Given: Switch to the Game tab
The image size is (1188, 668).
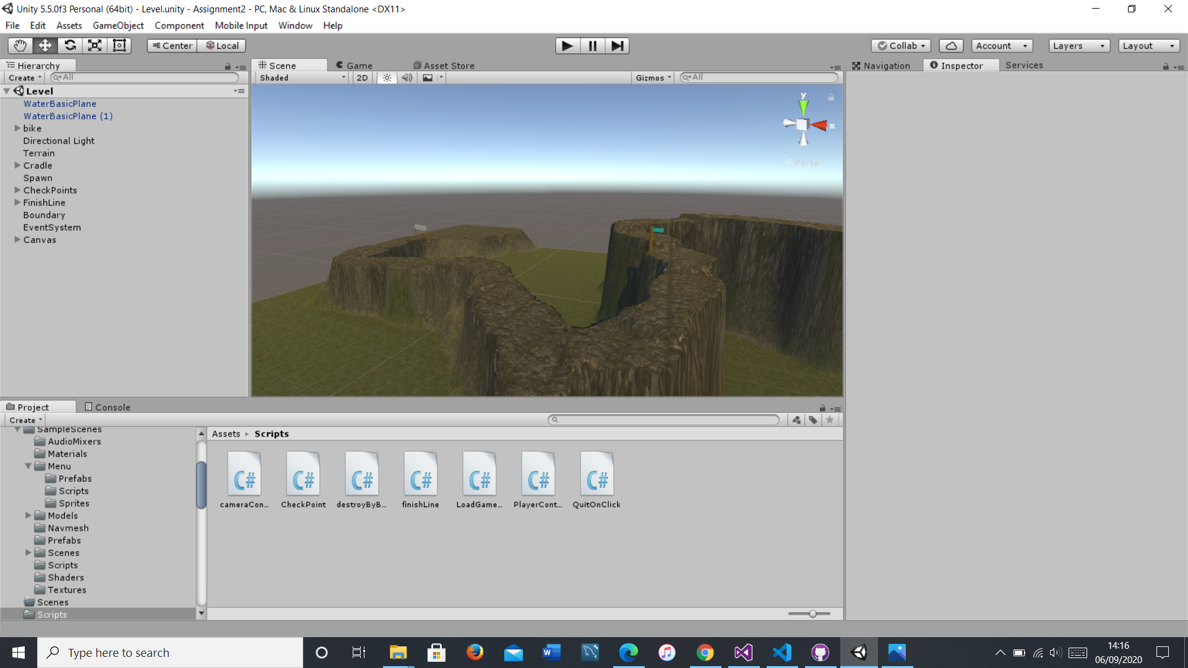Looking at the screenshot, I should [x=354, y=66].
